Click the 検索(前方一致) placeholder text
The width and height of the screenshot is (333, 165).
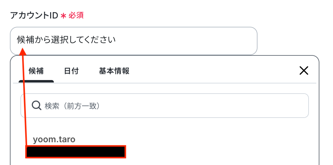[x=72, y=106]
